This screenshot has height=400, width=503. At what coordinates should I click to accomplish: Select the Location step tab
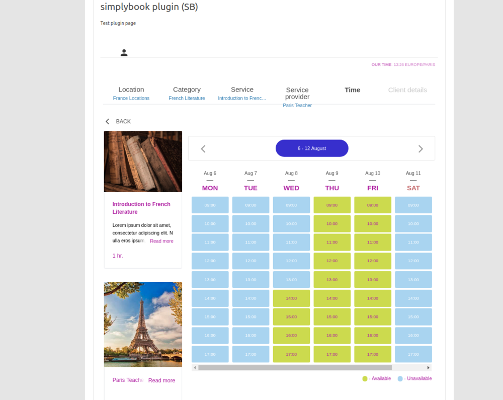(x=131, y=93)
